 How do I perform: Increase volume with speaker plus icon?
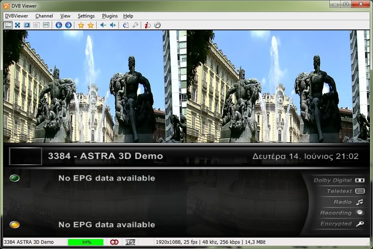point(113,25)
